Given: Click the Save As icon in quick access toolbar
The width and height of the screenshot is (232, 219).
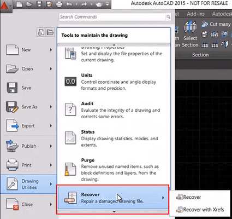Looking at the screenshot, I should pyautogui.click(x=49, y=4).
